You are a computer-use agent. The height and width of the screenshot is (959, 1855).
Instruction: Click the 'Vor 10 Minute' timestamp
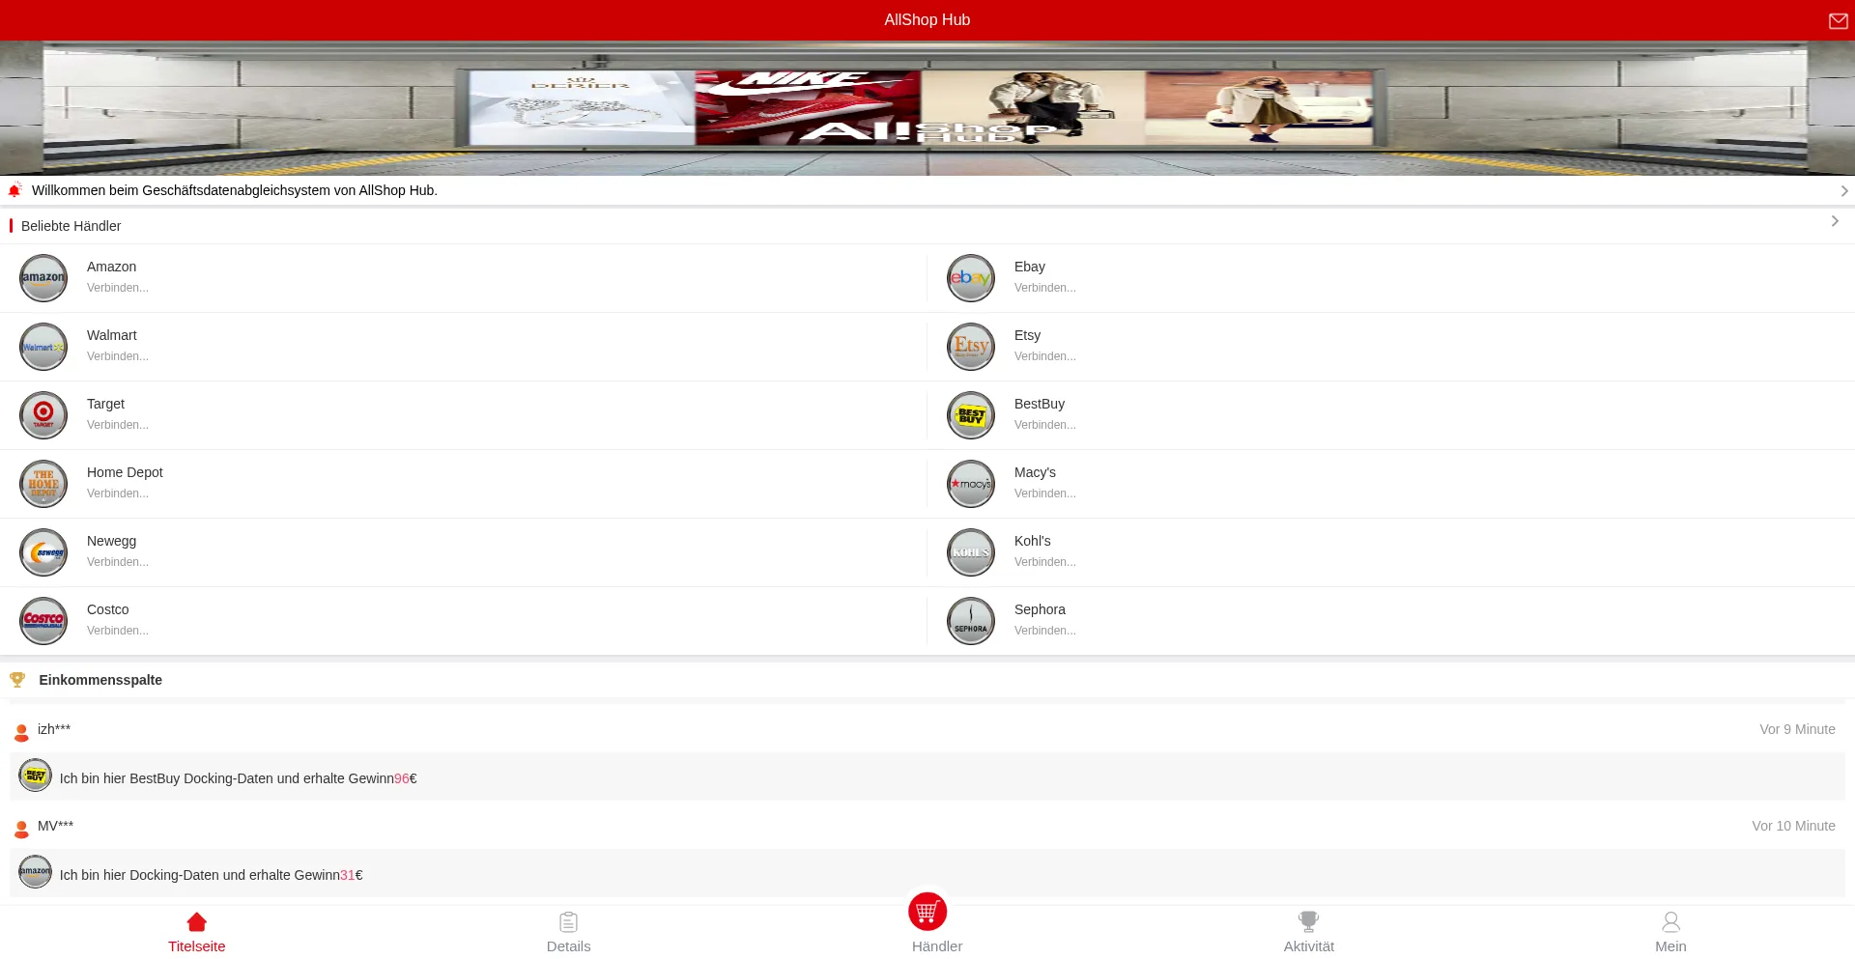[x=1793, y=826]
